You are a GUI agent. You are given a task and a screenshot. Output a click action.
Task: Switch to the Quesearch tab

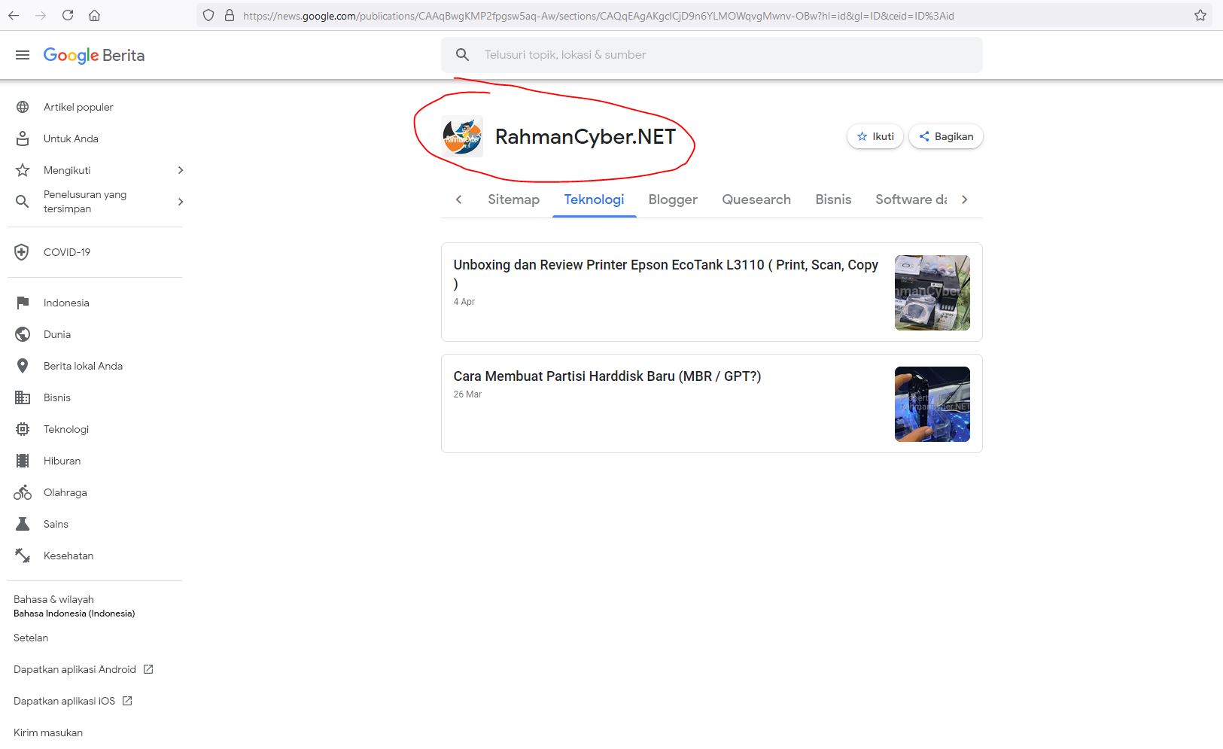(756, 199)
